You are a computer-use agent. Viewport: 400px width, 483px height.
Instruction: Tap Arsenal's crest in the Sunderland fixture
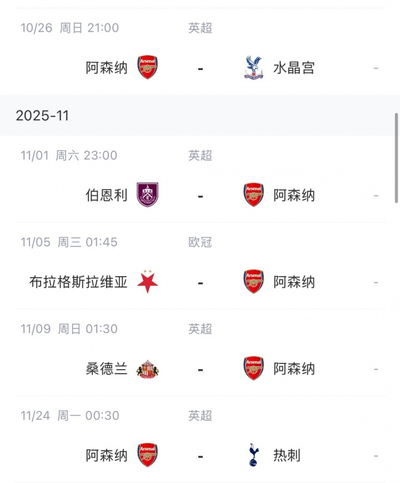[254, 369]
